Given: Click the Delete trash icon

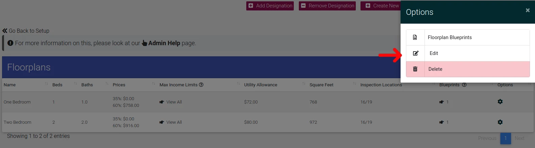Looking at the screenshot, I should click(415, 69).
